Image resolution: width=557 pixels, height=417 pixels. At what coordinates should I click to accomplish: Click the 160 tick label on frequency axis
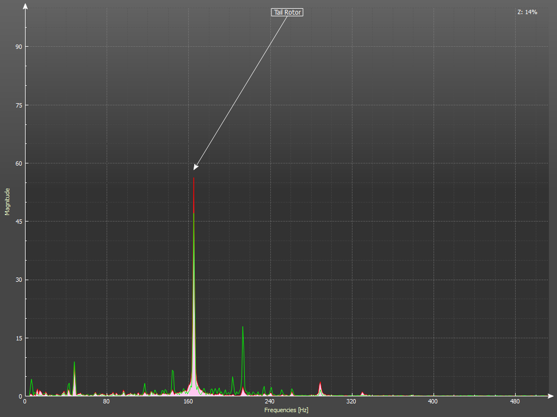click(x=188, y=402)
